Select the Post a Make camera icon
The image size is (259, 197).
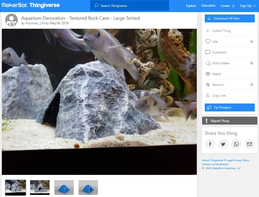[x=208, y=63]
